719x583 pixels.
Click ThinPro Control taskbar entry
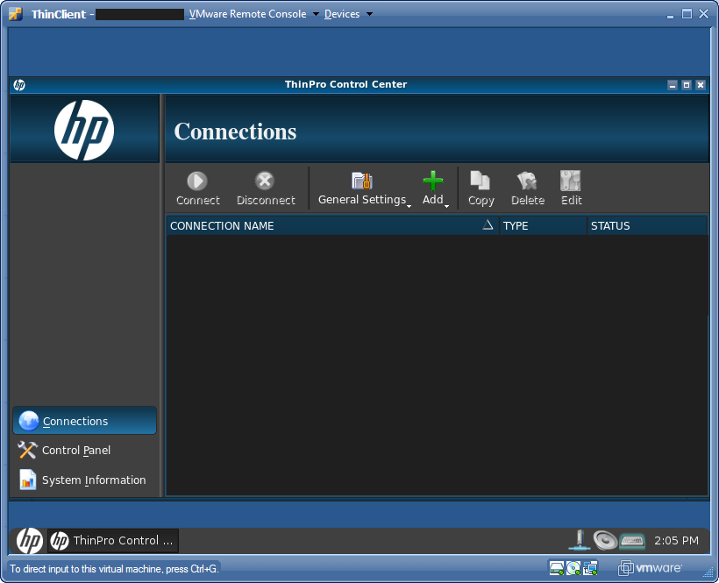(113, 541)
